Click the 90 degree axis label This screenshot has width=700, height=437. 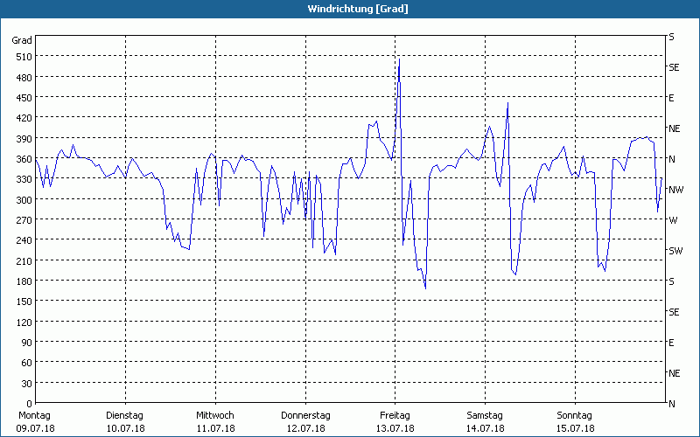click(27, 343)
